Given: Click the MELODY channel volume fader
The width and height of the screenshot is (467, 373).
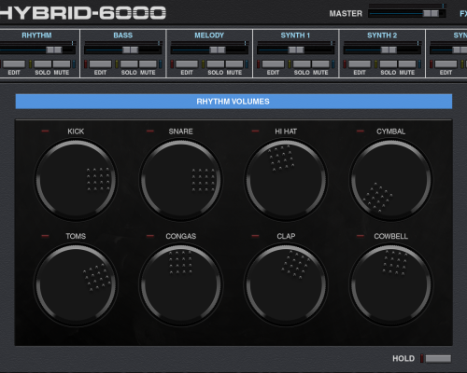Looking at the screenshot, I should coord(218,49).
